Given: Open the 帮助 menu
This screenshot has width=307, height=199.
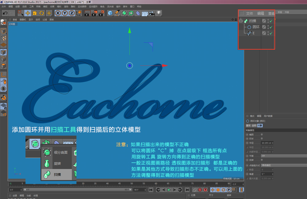Looking at the screenshot, I should tap(139, 6).
